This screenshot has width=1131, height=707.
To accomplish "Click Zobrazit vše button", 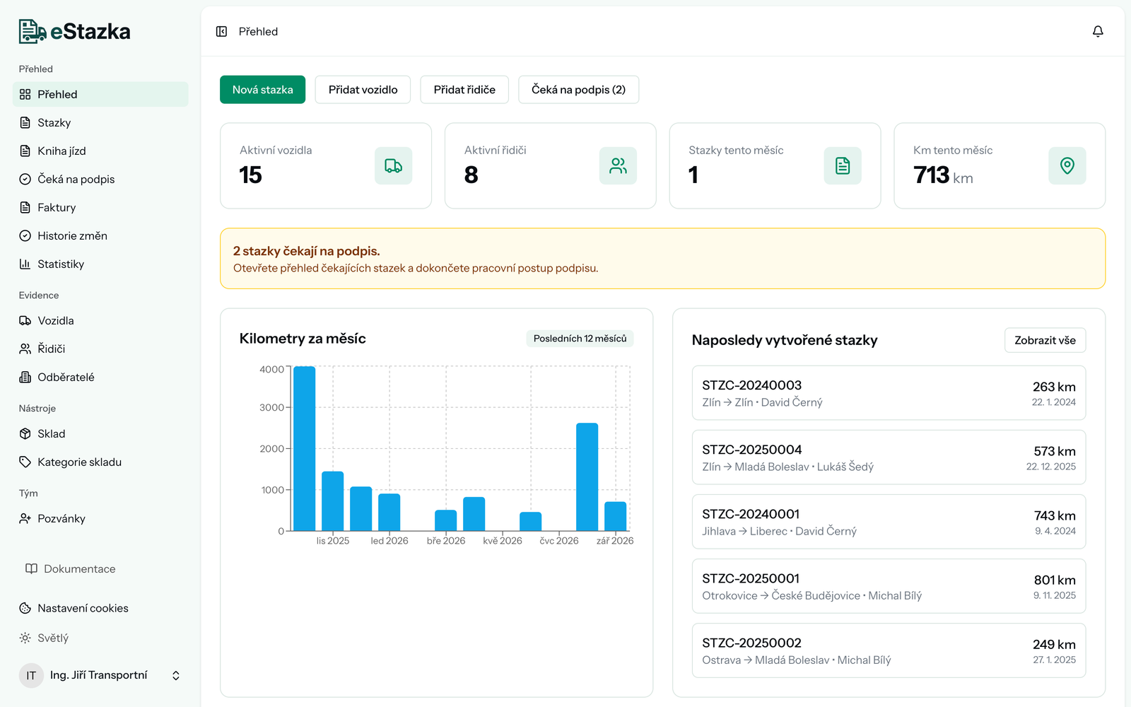I will 1045,340.
